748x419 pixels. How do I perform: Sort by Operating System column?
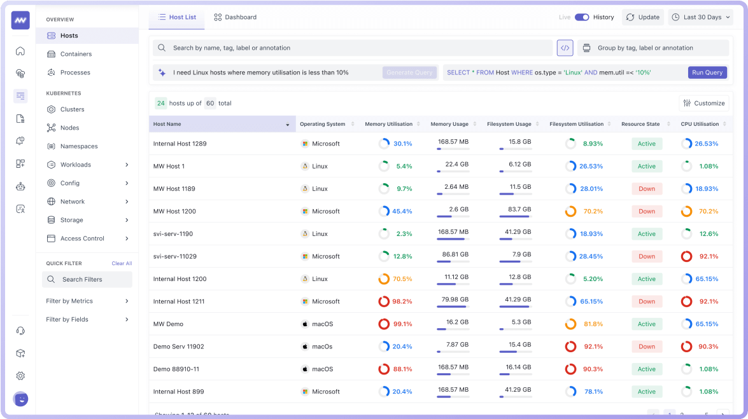click(322, 124)
